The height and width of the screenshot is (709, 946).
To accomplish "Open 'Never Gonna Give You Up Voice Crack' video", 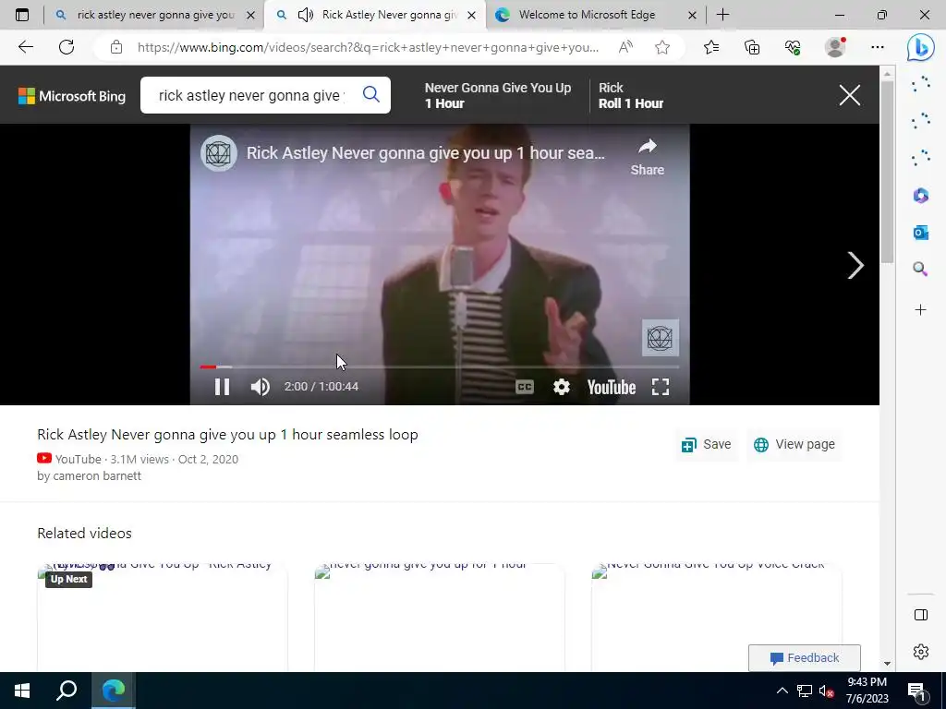I will click(x=716, y=618).
